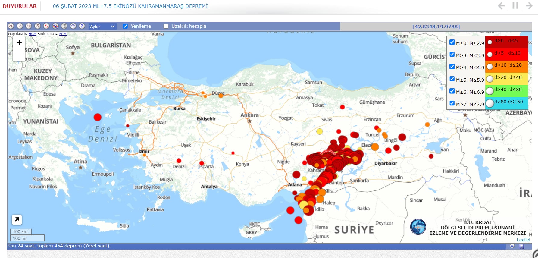Click the d>80 d≤150 cyan depth swatch

(x=507, y=103)
